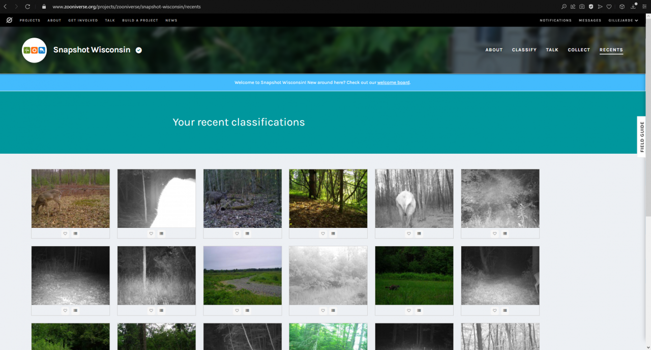Switch to the Classify tab
The width and height of the screenshot is (651, 350).
tap(524, 50)
